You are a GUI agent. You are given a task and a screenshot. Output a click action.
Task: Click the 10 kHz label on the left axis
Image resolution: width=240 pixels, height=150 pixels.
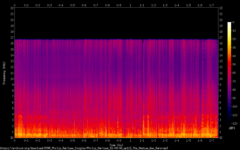point(12,79)
